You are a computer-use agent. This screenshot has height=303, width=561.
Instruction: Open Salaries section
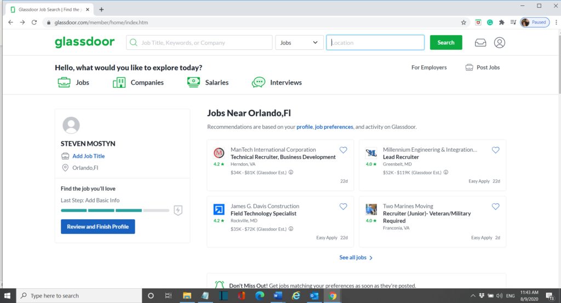[x=208, y=82]
